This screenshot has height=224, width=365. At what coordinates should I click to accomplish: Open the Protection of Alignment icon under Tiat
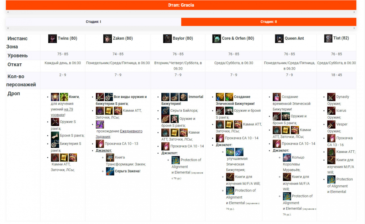click(x=331, y=179)
